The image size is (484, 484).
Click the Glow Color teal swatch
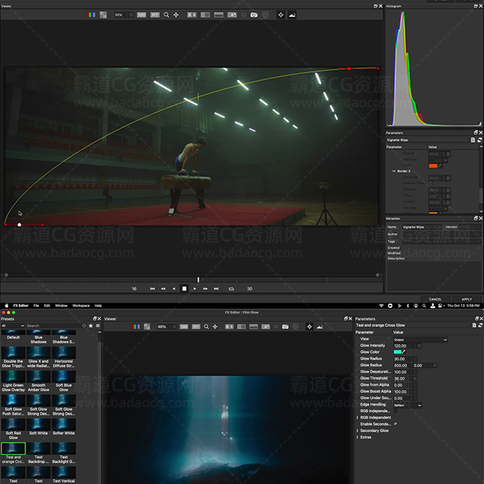[398, 352]
